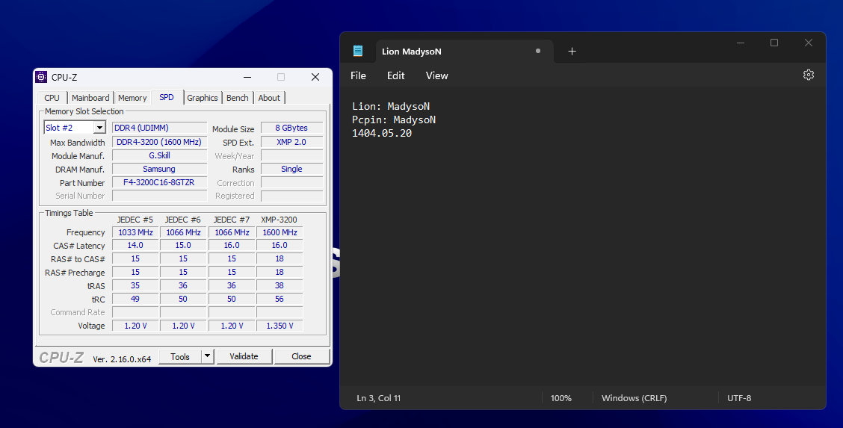
Task: Click the JEDEC #6 CAS# Latency 15.0 cell
Action: (x=183, y=245)
